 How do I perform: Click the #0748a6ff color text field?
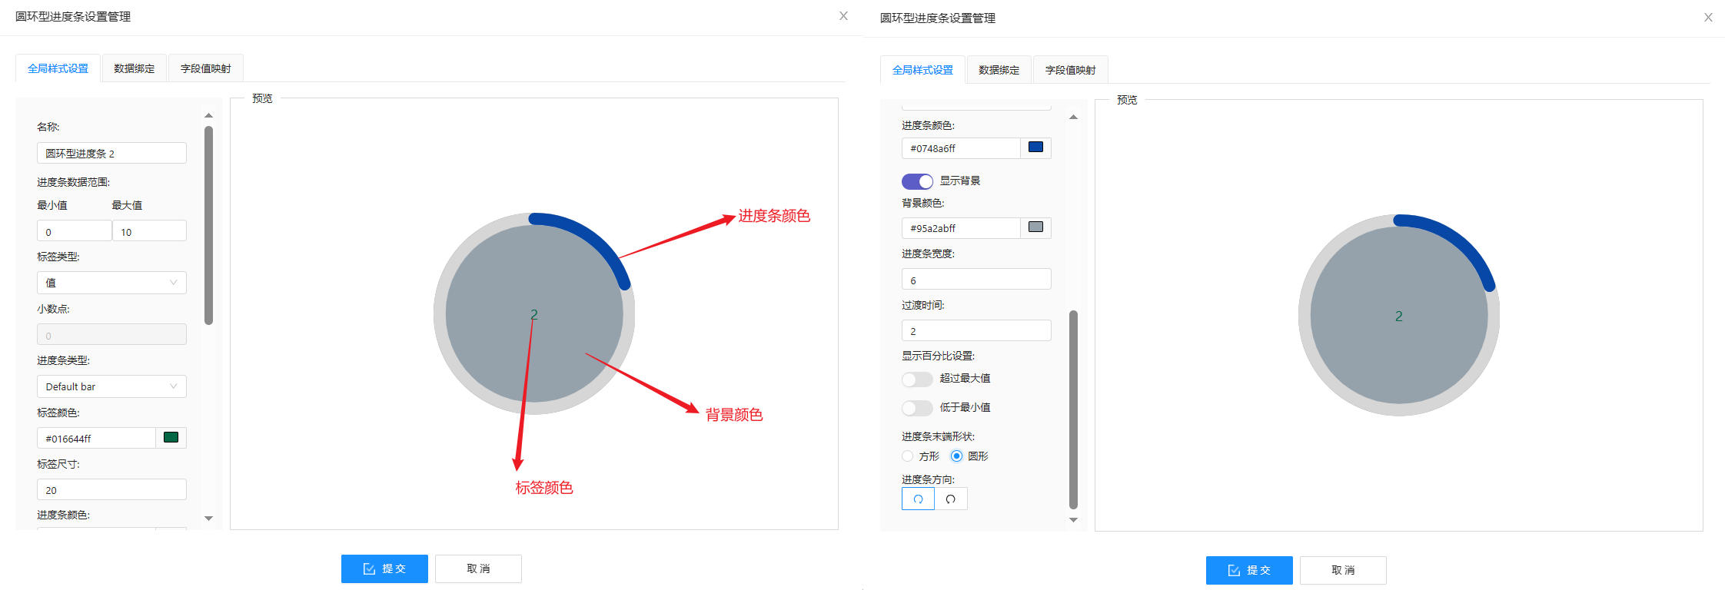961,148
